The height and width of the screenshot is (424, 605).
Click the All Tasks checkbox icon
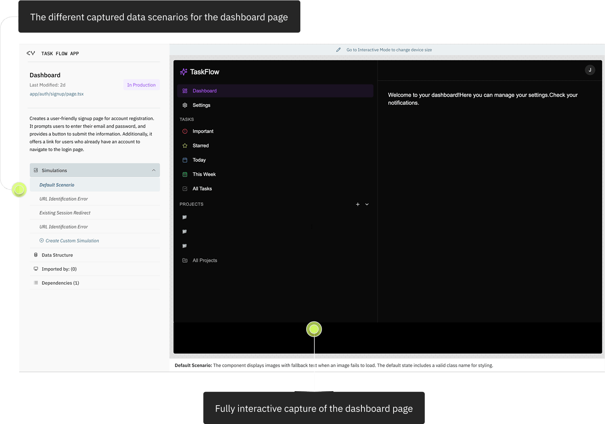pos(185,189)
